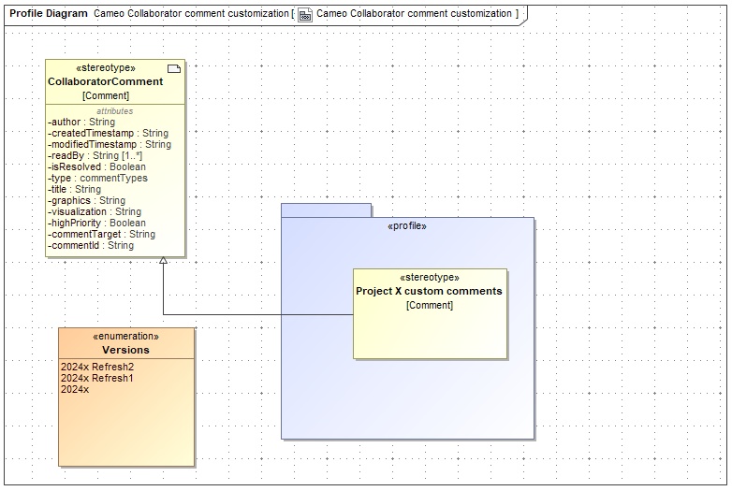The width and height of the screenshot is (732, 491).
Task: Select the Versions enumeration title
Action: tap(125, 350)
